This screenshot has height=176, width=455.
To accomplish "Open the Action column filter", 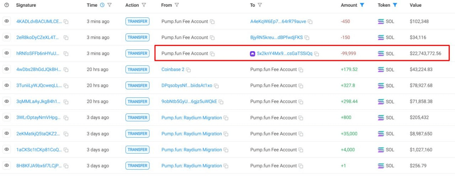I will (144, 5).
